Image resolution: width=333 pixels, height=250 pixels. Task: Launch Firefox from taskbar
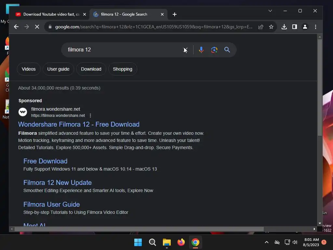[x=181, y=242]
